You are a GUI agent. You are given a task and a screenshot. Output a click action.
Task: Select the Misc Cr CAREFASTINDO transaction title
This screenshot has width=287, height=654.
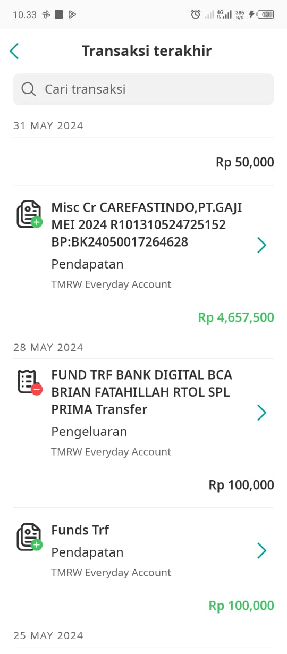pos(147,224)
